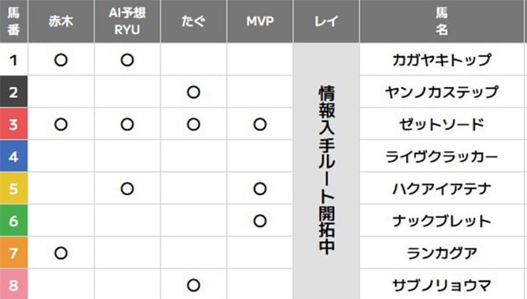Click MVP circle for ナックブレット
This screenshot has height=299, width=527.
pyautogui.click(x=260, y=221)
